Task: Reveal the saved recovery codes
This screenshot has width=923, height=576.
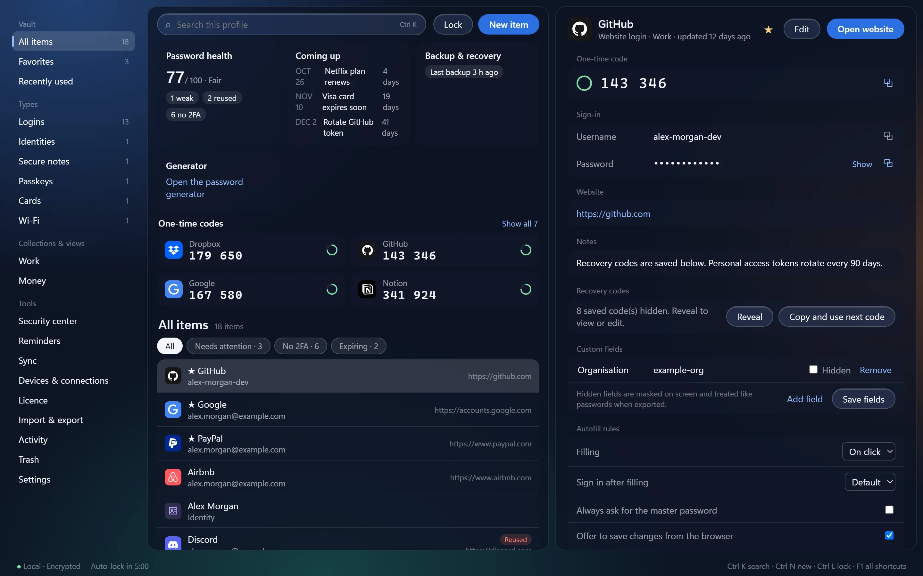Action: [749, 316]
